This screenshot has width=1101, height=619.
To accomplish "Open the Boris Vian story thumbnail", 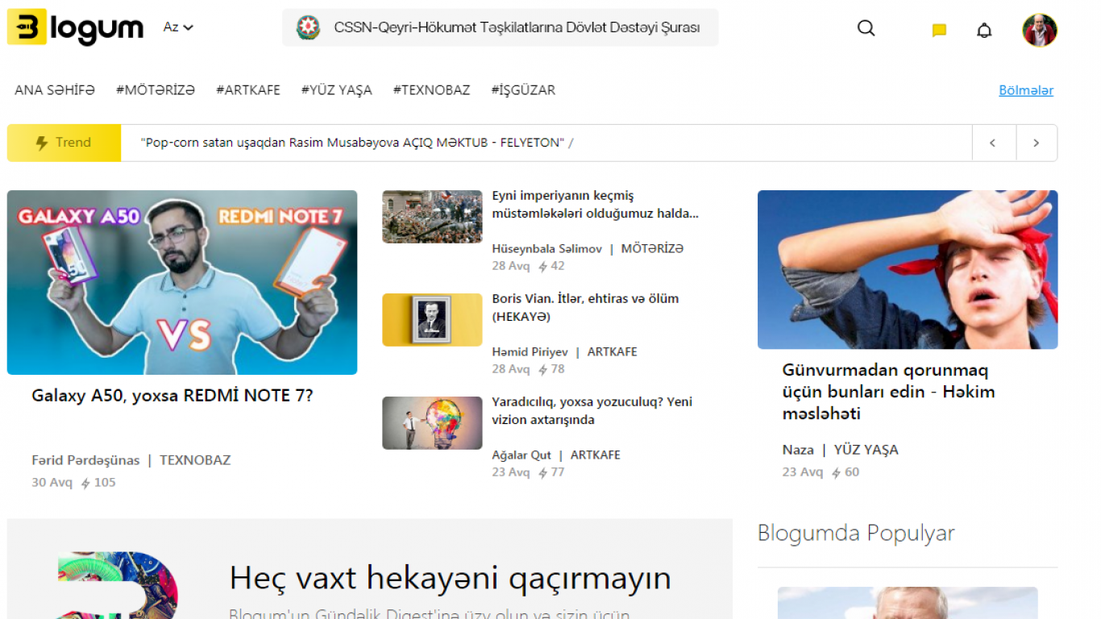I will [x=432, y=320].
